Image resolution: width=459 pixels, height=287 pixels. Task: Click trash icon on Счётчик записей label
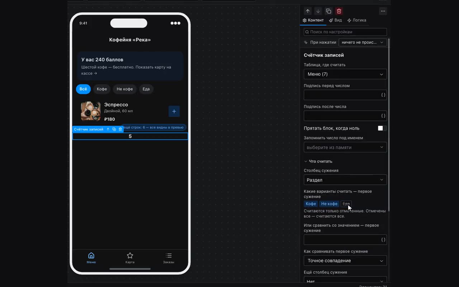tap(120, 129)
